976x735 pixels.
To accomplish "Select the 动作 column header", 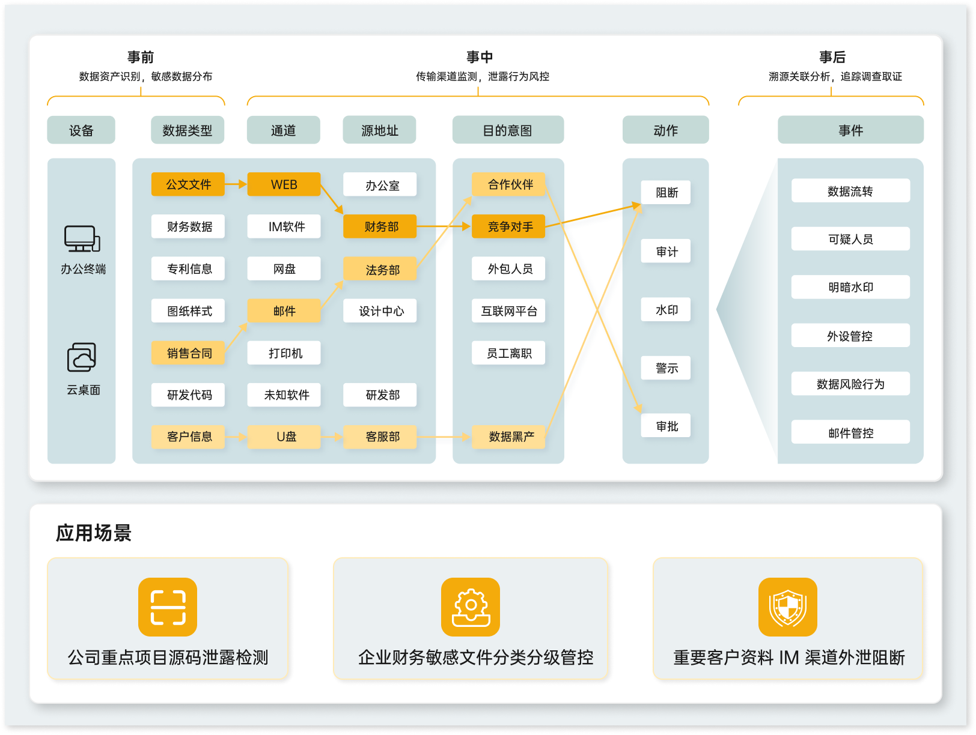I will tap(666, 130).
